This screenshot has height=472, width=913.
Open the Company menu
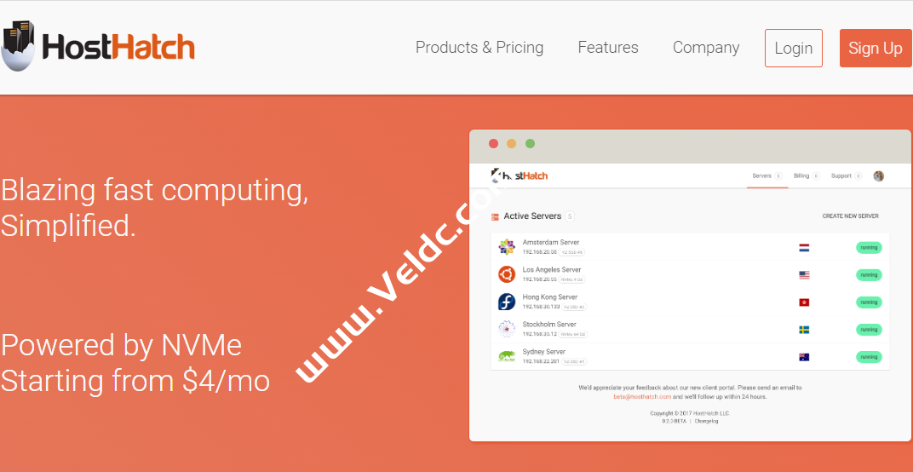[x=706, y=48]
